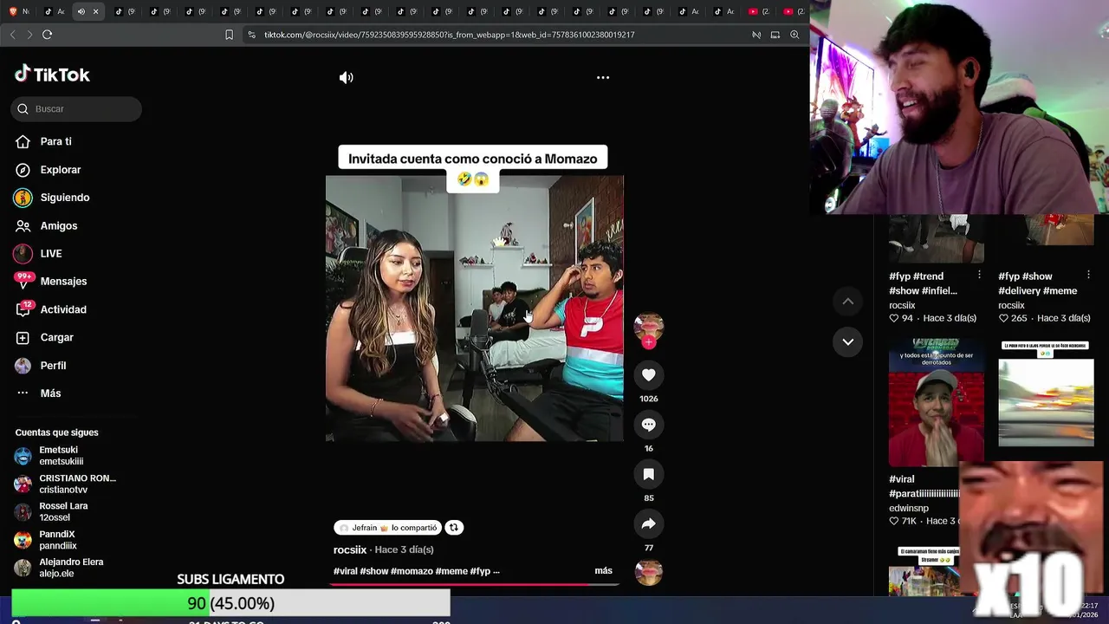Image resolution: width=1109 pixels, height=624 pixels.
Task: Expand caption with más link
Action: point(603,570)
